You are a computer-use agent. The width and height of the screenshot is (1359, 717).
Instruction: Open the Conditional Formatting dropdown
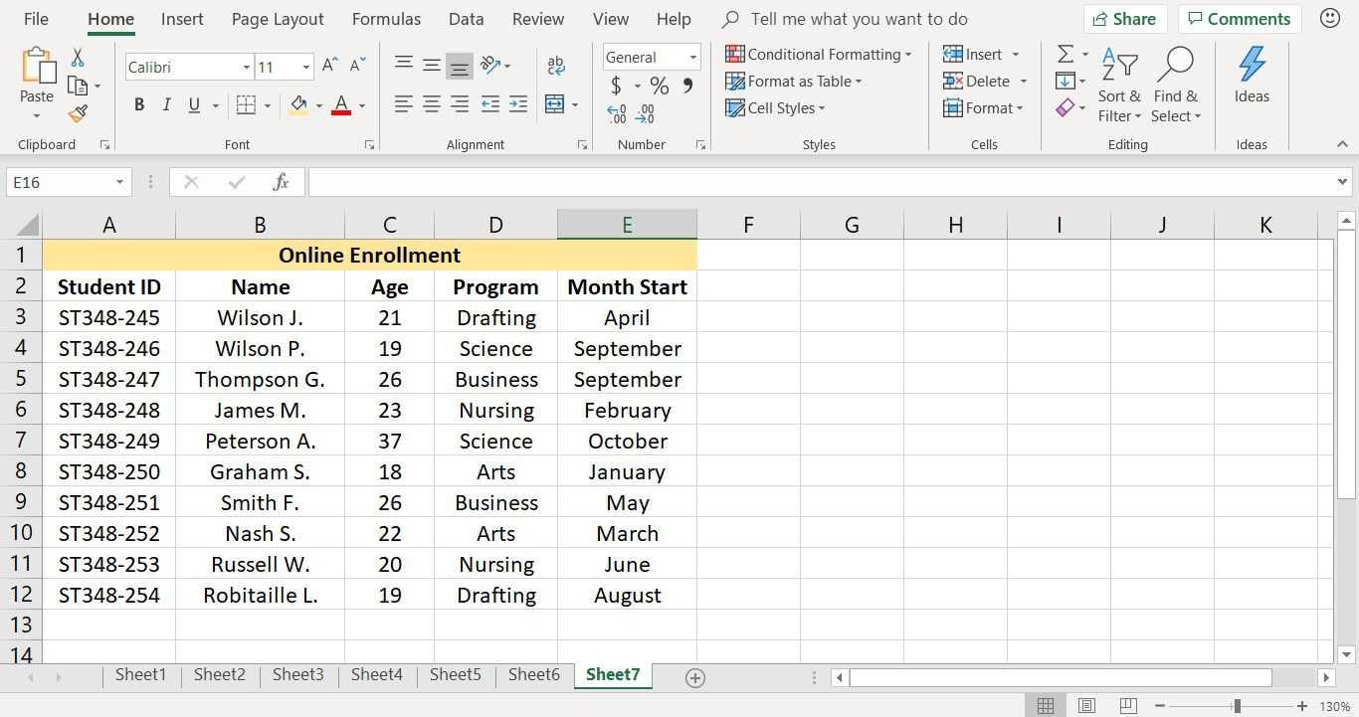pos(818,55)
